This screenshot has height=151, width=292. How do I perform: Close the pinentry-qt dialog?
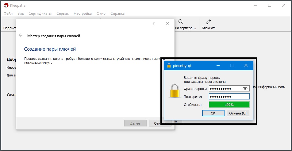point(246,65)
